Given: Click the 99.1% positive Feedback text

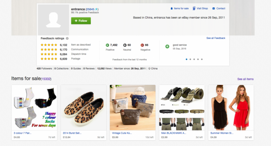Looking at the screenshot, I should point(85,13).
